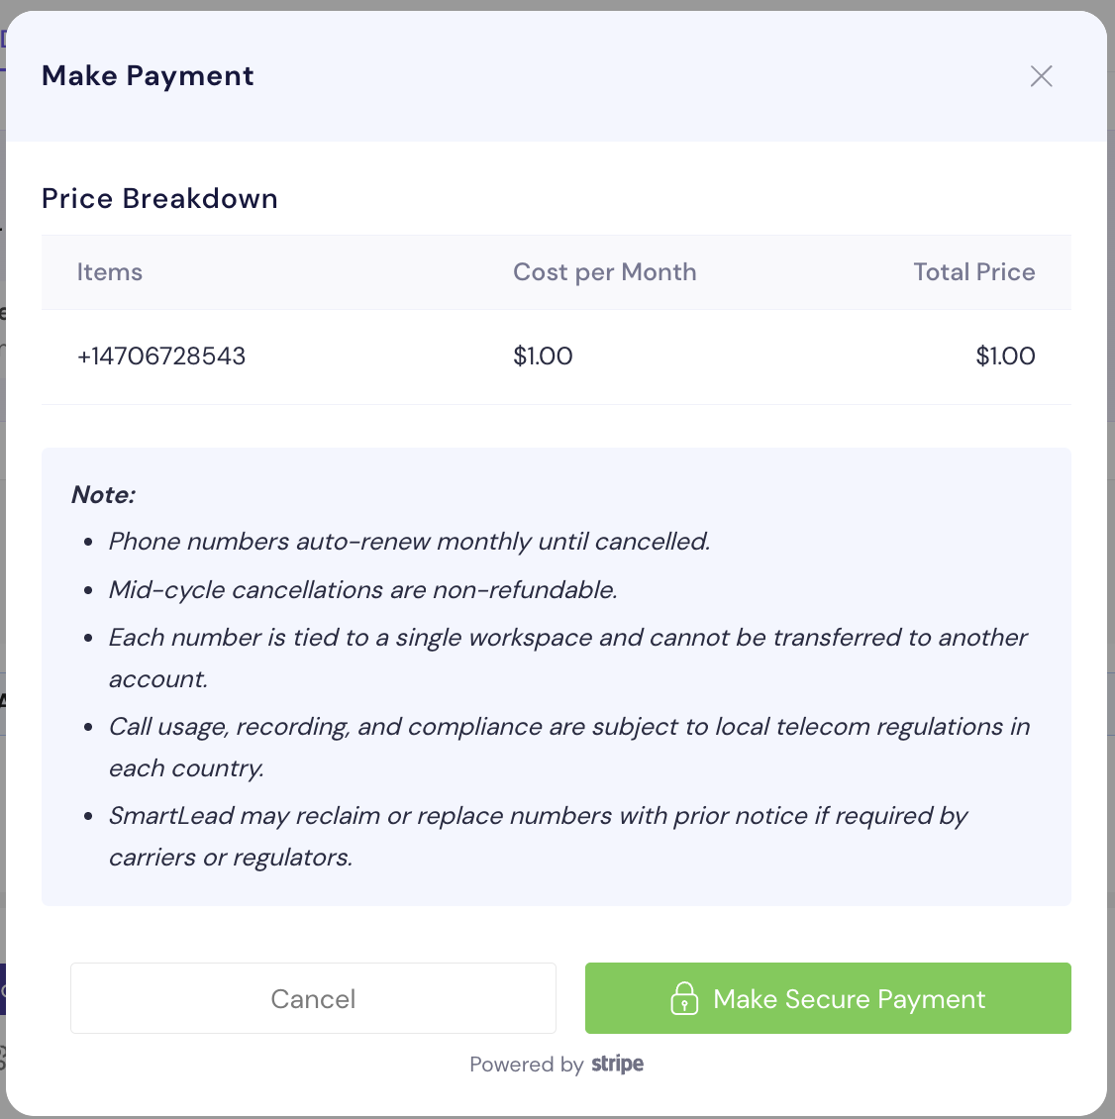1115x1119 pixels.
Task: Click the $1.00 total price value
Action: [x=1005, y=356]
